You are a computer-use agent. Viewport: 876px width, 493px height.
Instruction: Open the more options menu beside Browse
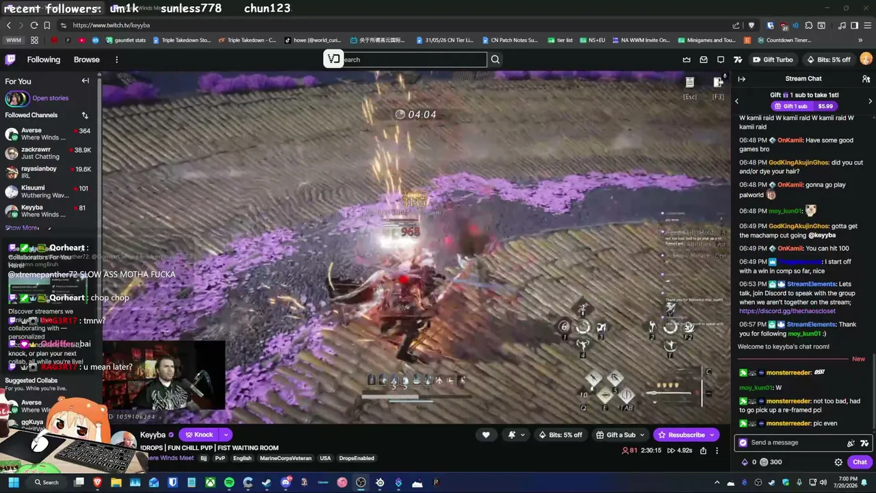pyautogui.click(x=116, y=60)
